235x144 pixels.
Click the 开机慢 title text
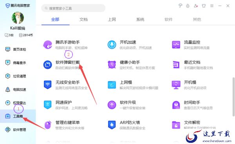coord(190,82)
